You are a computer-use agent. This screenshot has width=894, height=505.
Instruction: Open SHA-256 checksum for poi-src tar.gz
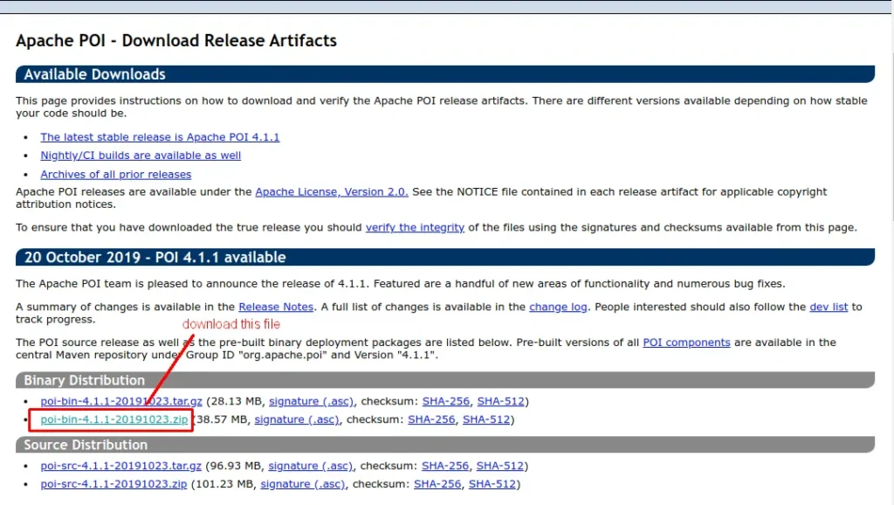click(x=445, y=466)
